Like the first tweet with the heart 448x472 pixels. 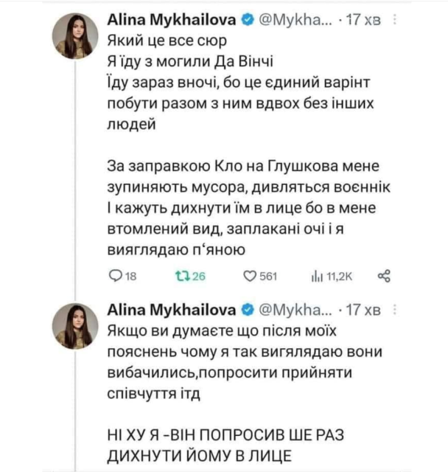(x=248, y=277)
